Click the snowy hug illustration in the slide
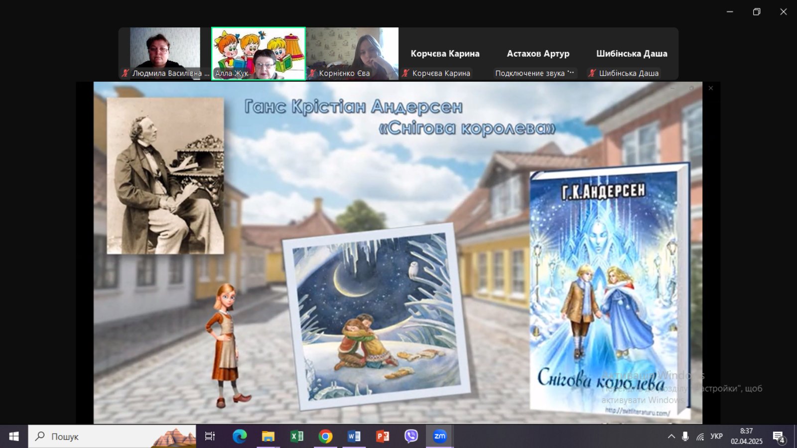The height and width of the screenshot is (448, 797). (x=377, y=316)
